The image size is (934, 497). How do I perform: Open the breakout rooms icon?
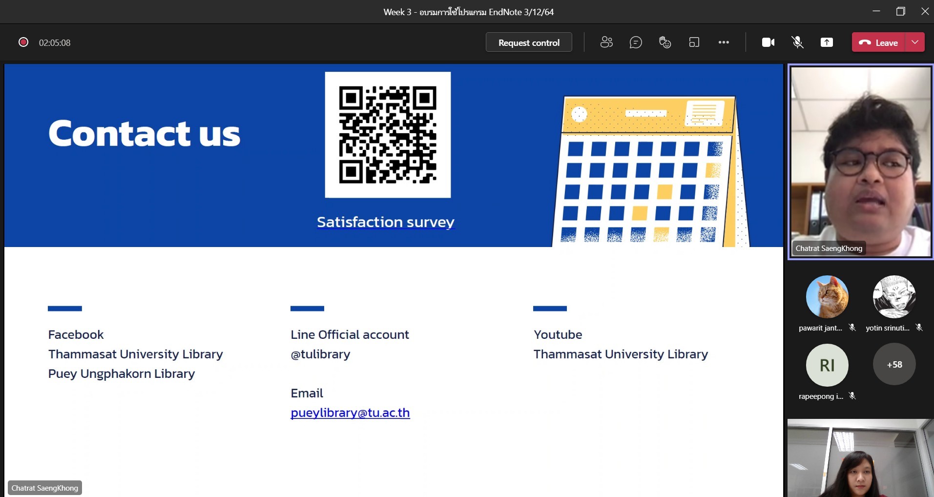tap(694, 42)
